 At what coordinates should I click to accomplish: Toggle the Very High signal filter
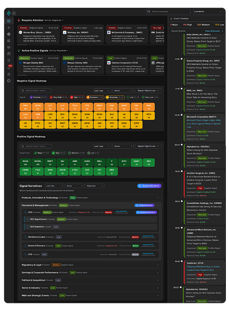pos(59,97)
